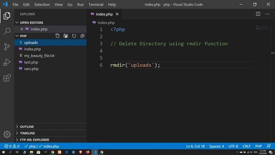Click the taskbar clock and date
Image resolution: width=275 pixels, height=155 pixels.
tap(263, 152)
